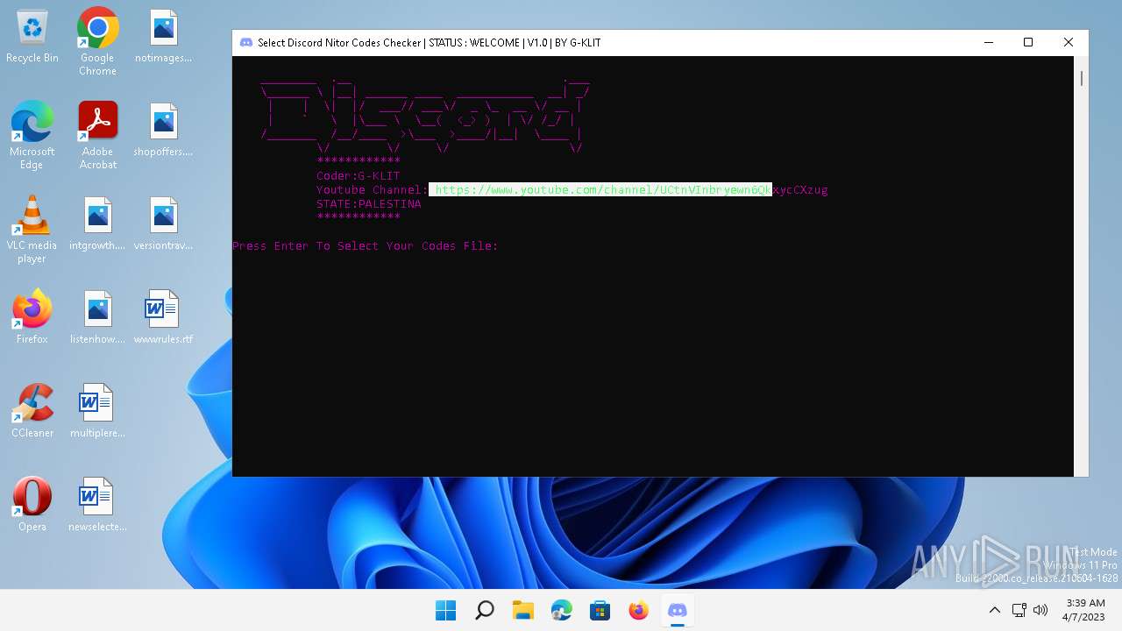Open Microsoft Edge desktop shortcut
This screenshot has width=1122, height=631.
(32, 135)
